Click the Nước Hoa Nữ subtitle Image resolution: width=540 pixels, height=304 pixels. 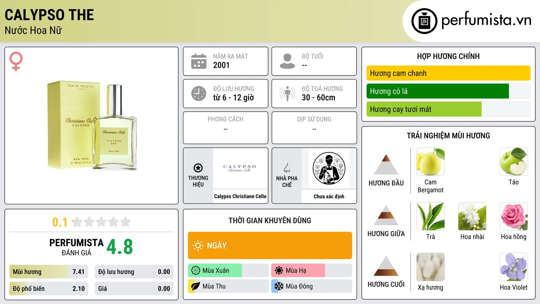click(x=33, y=30)
